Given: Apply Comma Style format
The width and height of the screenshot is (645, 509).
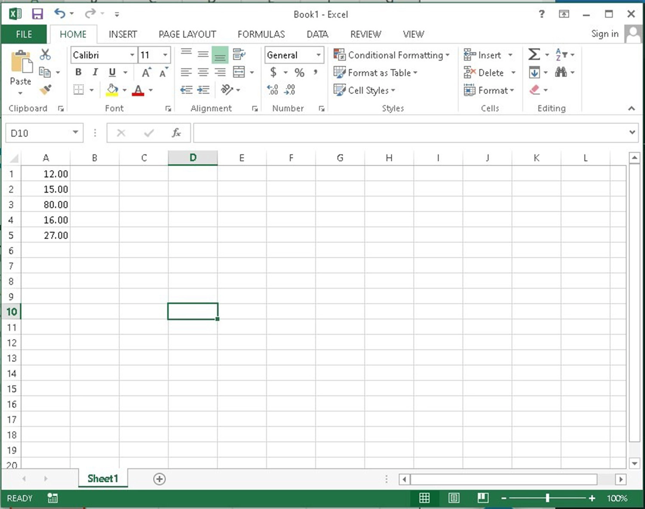Looking at the screenshot, I should tap(316, 72).
